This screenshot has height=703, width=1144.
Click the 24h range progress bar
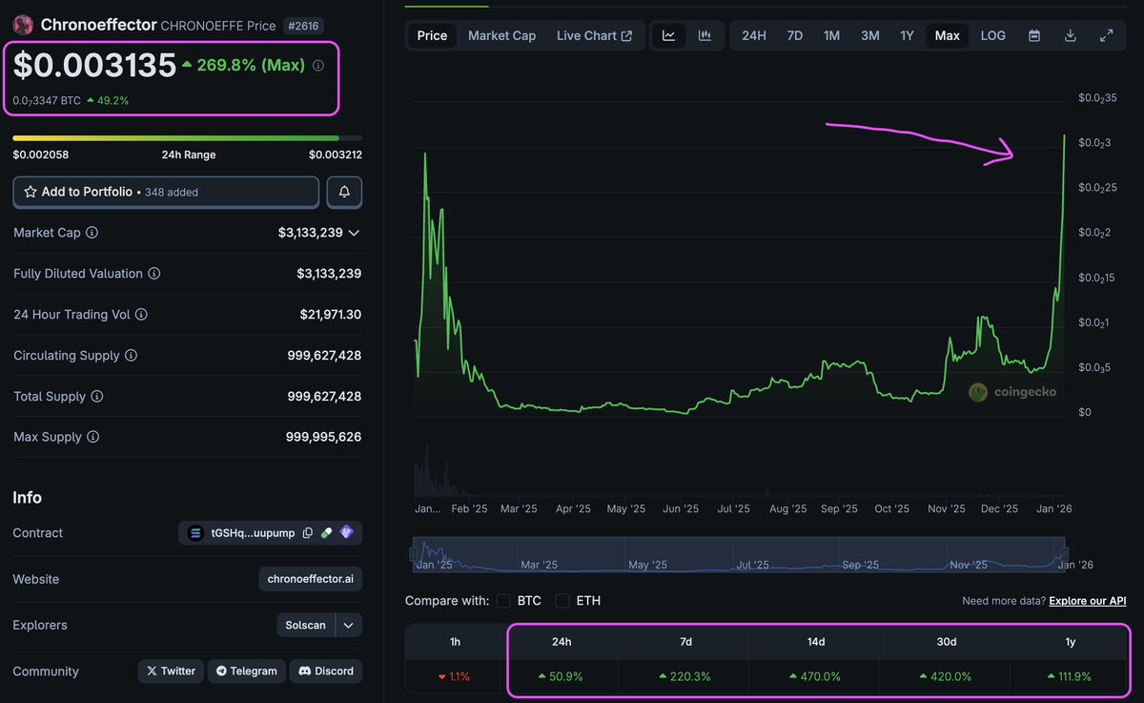(x=187, y=138)
